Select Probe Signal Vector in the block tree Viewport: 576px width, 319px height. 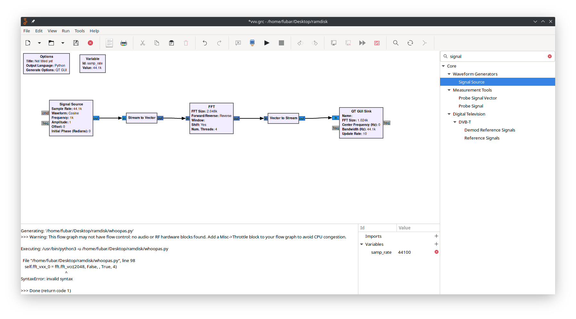pos(477,98)
